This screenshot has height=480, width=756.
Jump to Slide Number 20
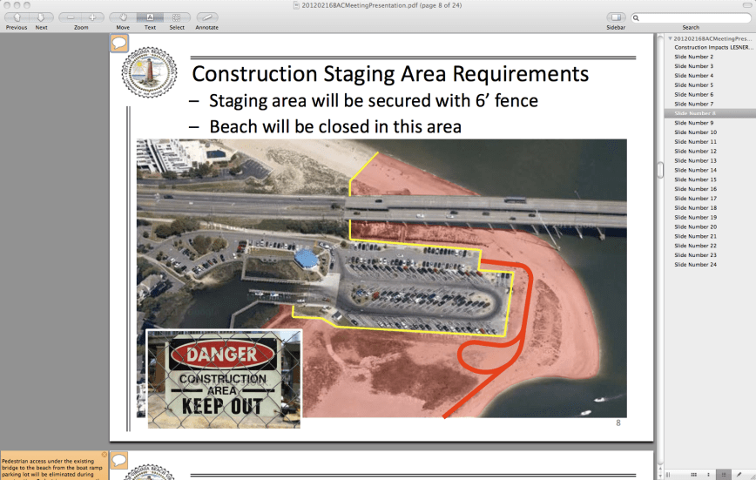695,226
